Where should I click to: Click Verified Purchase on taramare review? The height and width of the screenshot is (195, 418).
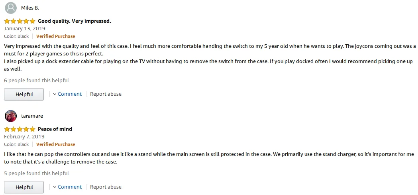pyautogui.click(x=55, y=144)
